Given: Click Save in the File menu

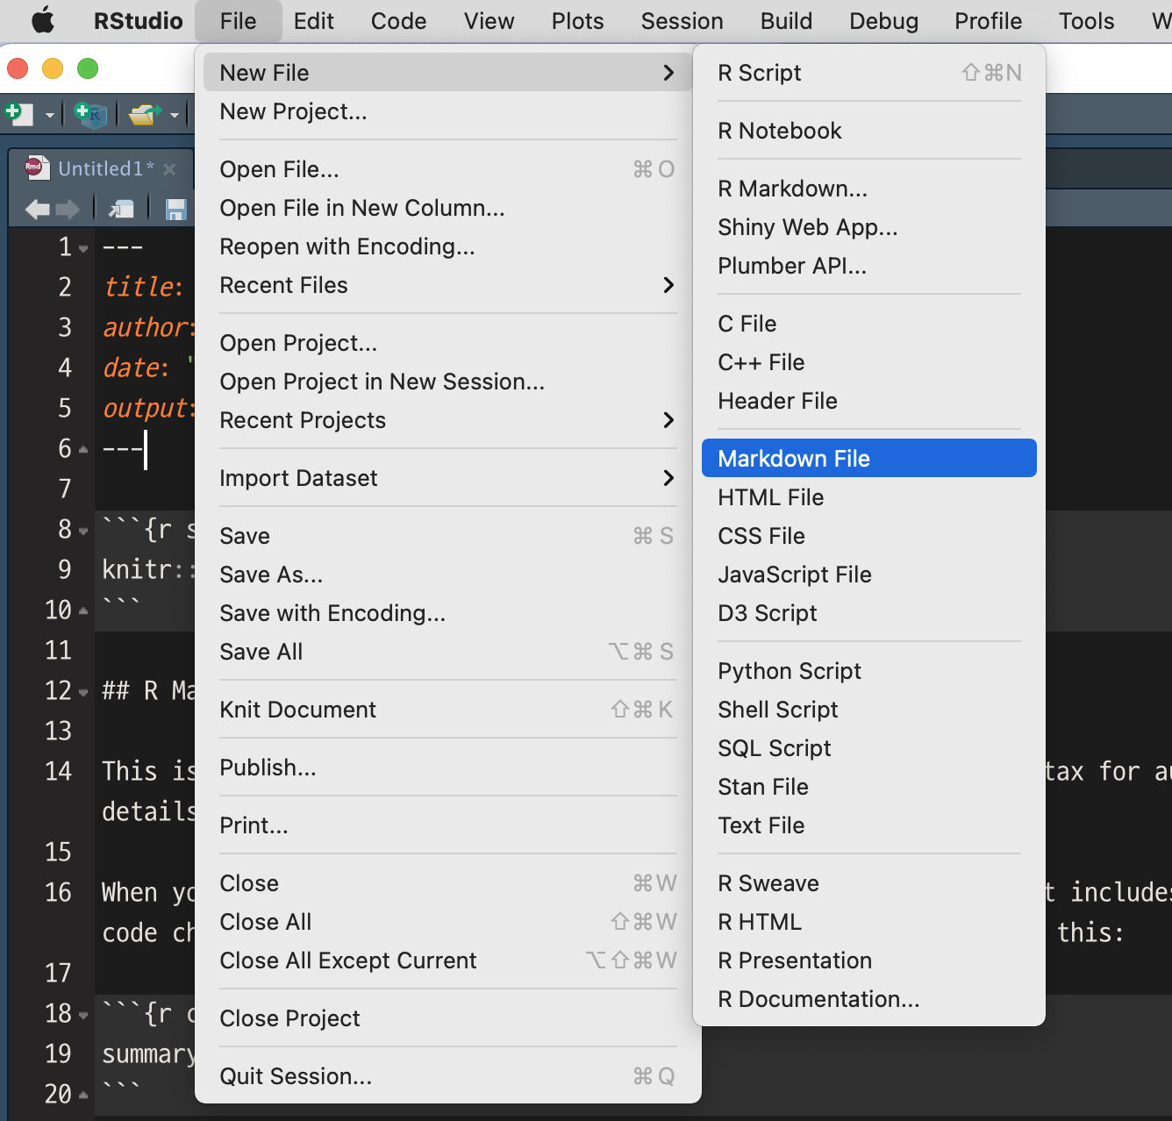Looking at the screenshot, I should 448,536.
